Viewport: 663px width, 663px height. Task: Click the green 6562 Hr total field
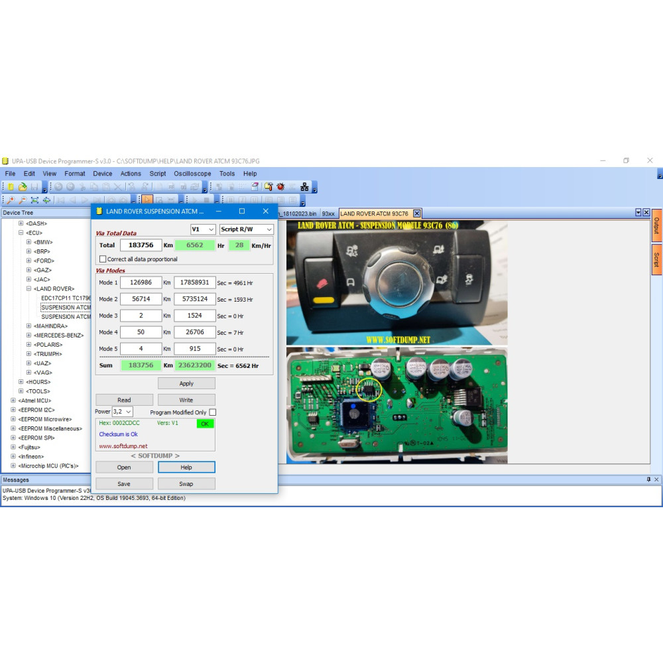195,245
